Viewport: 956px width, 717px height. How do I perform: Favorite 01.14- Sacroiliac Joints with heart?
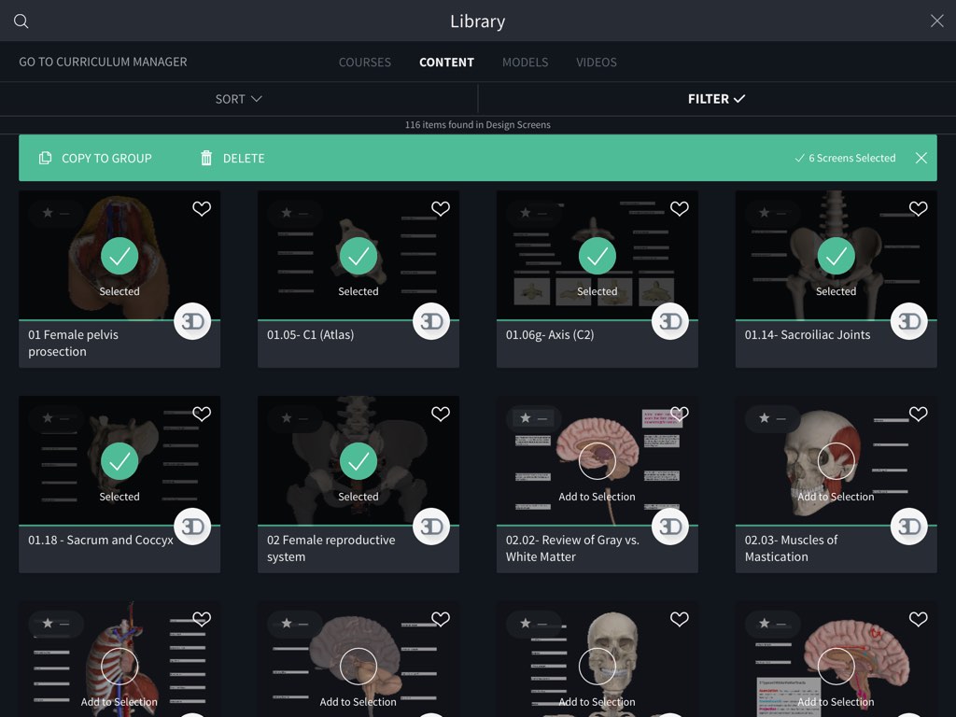919,208
